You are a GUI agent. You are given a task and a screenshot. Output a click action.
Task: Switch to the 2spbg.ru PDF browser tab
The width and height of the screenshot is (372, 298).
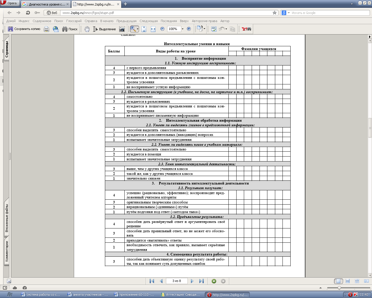click(96, 4)
